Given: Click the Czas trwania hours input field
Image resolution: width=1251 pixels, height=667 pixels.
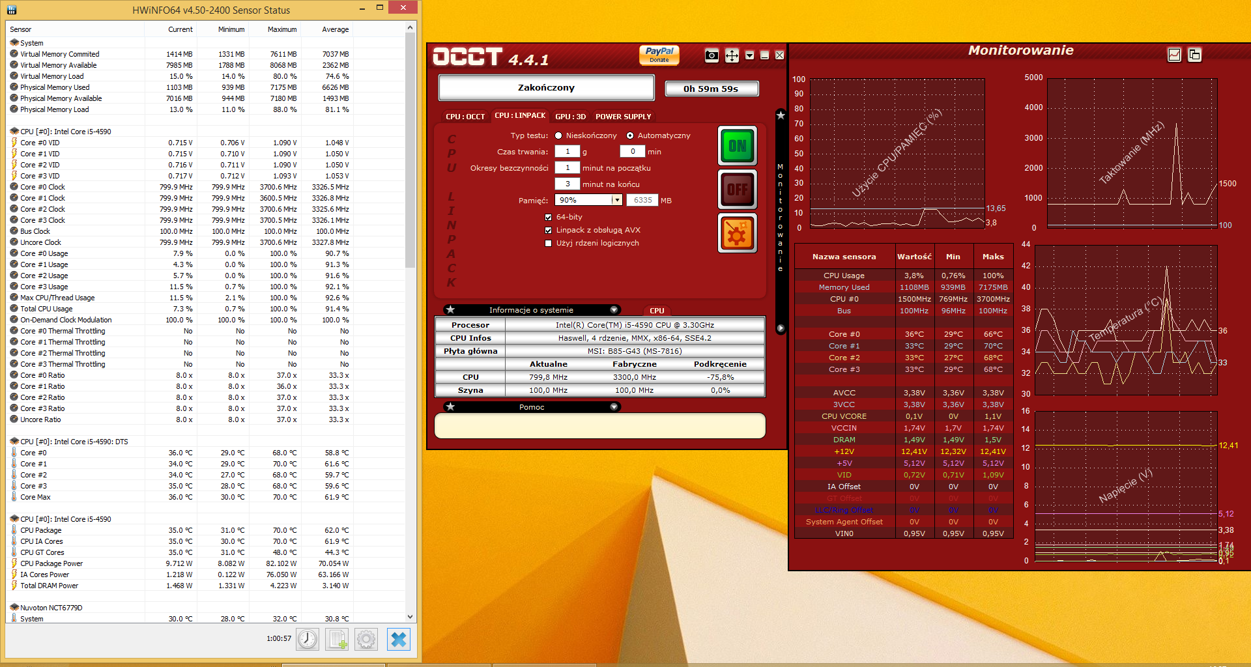Looking at the screenshot, I should pyautogui.click(x=568, y=151).
